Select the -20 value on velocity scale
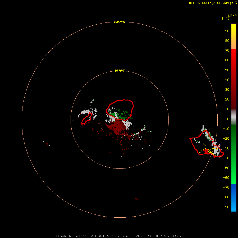238x238 pixels. (x=226, y=138)
